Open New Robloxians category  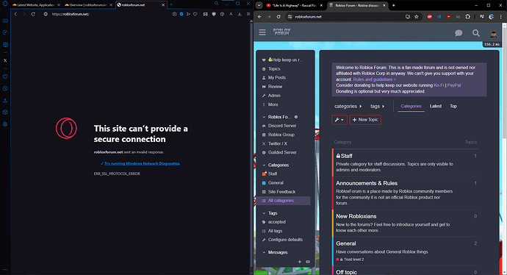(x=356, y=216)
